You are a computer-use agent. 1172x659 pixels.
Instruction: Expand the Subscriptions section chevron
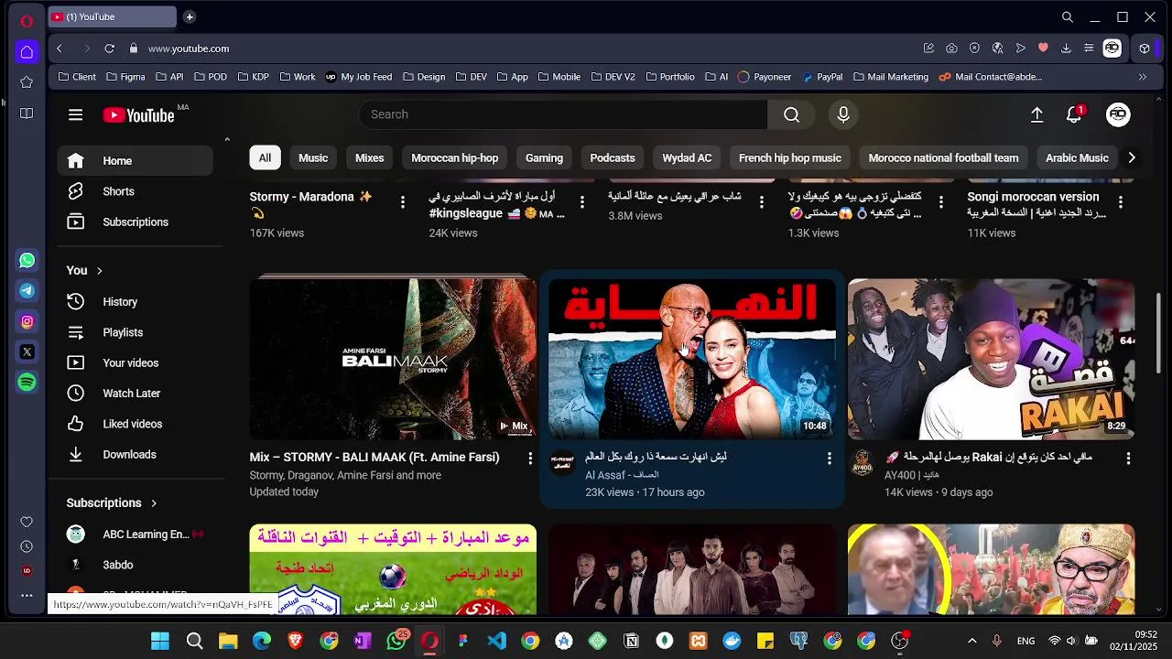pyautogui.click(x=154, y=503)
